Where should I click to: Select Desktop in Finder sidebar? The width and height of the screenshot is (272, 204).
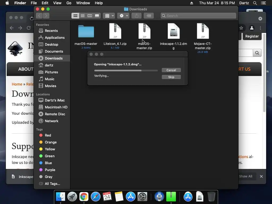(x=52, y=45)
